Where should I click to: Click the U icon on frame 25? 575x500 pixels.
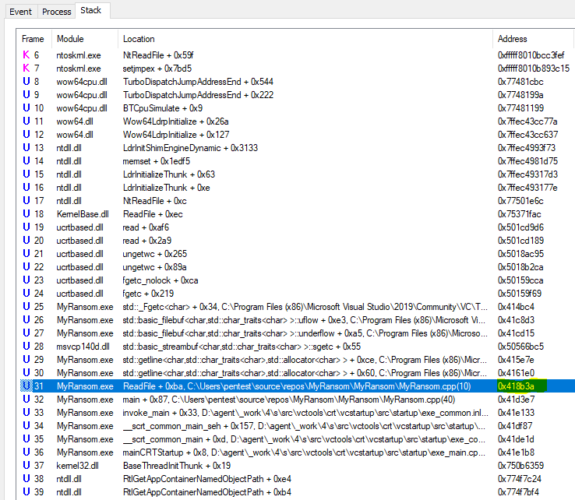pos(26,306)
